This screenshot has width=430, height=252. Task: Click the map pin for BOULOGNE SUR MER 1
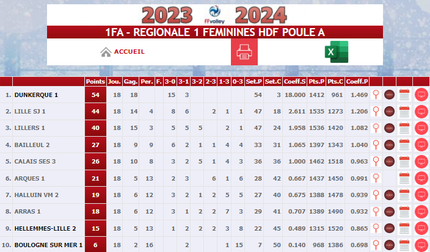(x=376, y=245)
